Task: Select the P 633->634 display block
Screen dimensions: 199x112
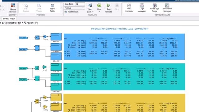Action: click(56, 77)
